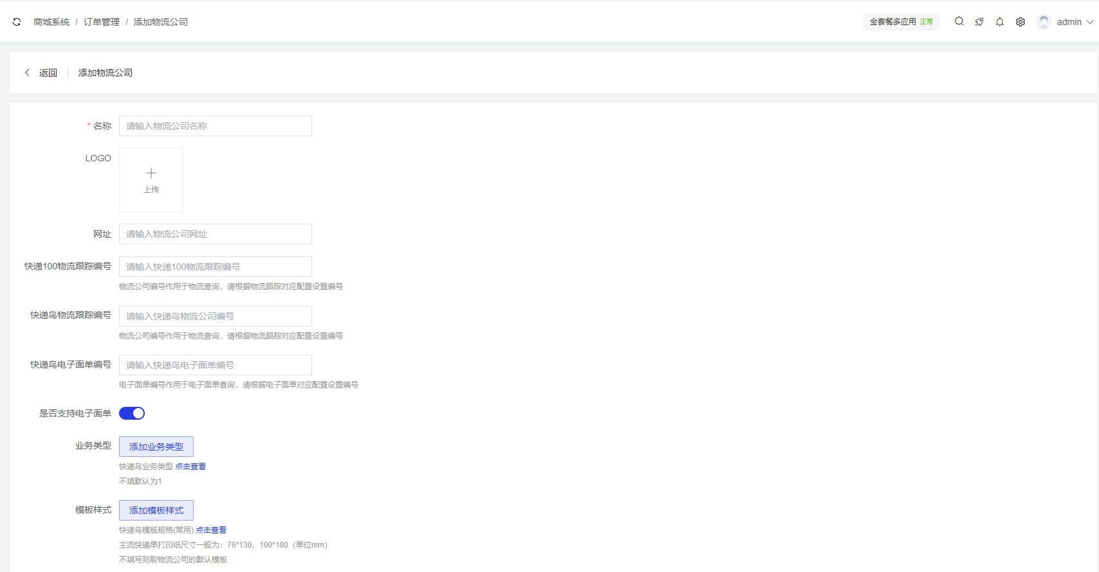Click the 添加模板样式 button
This screenshot has width=1099, height=572.
pos(156,510)
